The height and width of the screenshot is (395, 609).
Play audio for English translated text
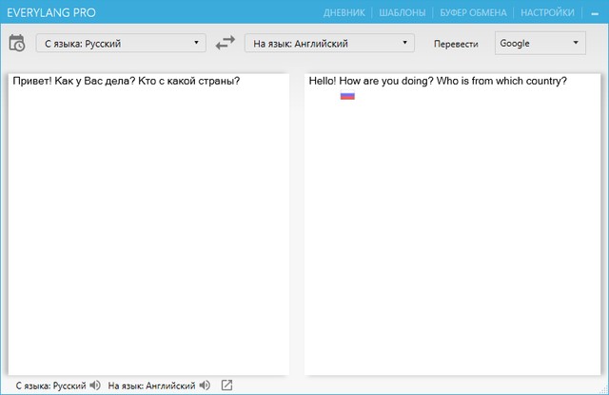(205, 386)
